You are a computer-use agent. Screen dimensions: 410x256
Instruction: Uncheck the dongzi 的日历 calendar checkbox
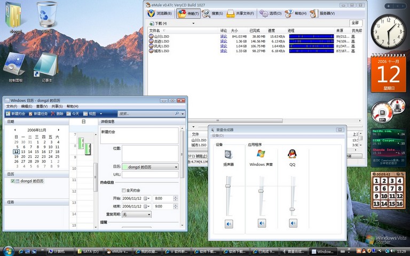13,181
